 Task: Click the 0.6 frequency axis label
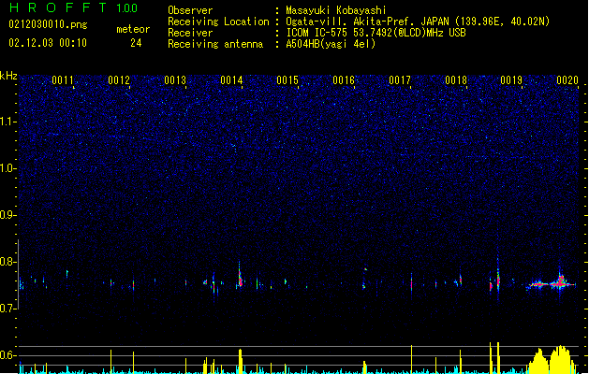8,355
